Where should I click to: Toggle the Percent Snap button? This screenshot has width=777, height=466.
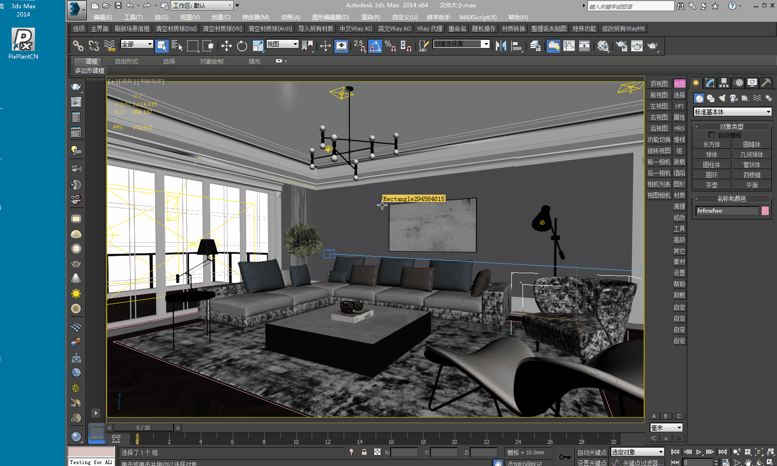[390, 46]
